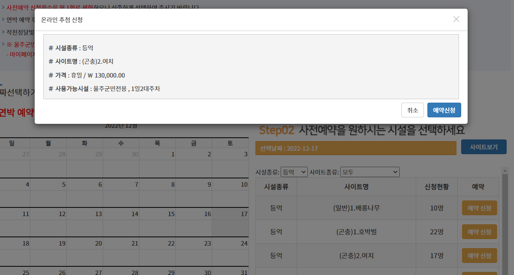Click the 신청현황 column header

click(436, 187)
